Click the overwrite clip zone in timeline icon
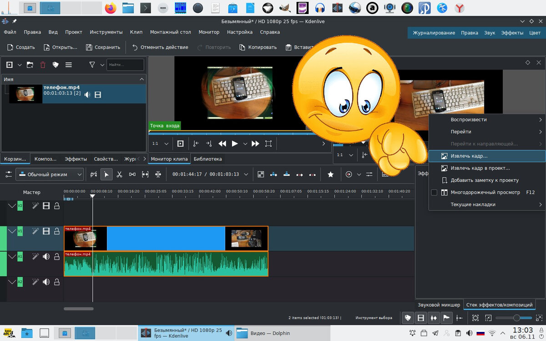Screen dimensions: 546x341 point(287,174)
